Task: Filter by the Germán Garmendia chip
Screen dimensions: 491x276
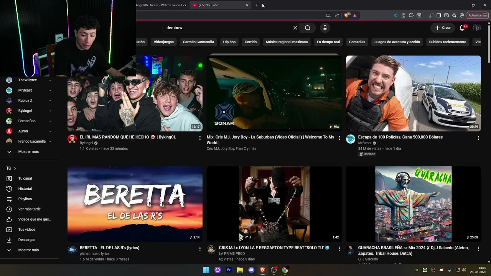Action: (x=198, y=42)
